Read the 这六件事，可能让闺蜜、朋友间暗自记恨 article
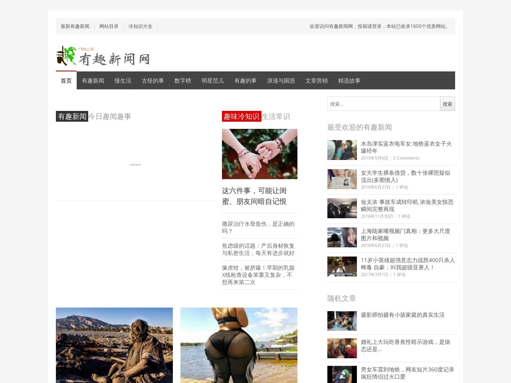 255,197
